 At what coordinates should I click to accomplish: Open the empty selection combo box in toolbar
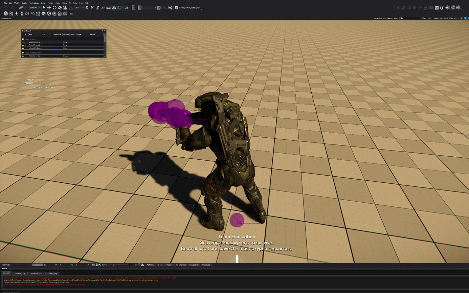[x=149, y=7]
